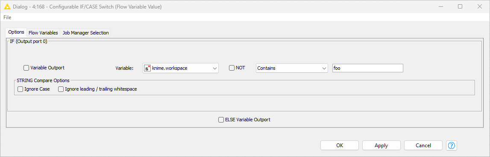490x157 pixels.
Task: Expand the Contains comparison dropdown
Action: [291, 68]
